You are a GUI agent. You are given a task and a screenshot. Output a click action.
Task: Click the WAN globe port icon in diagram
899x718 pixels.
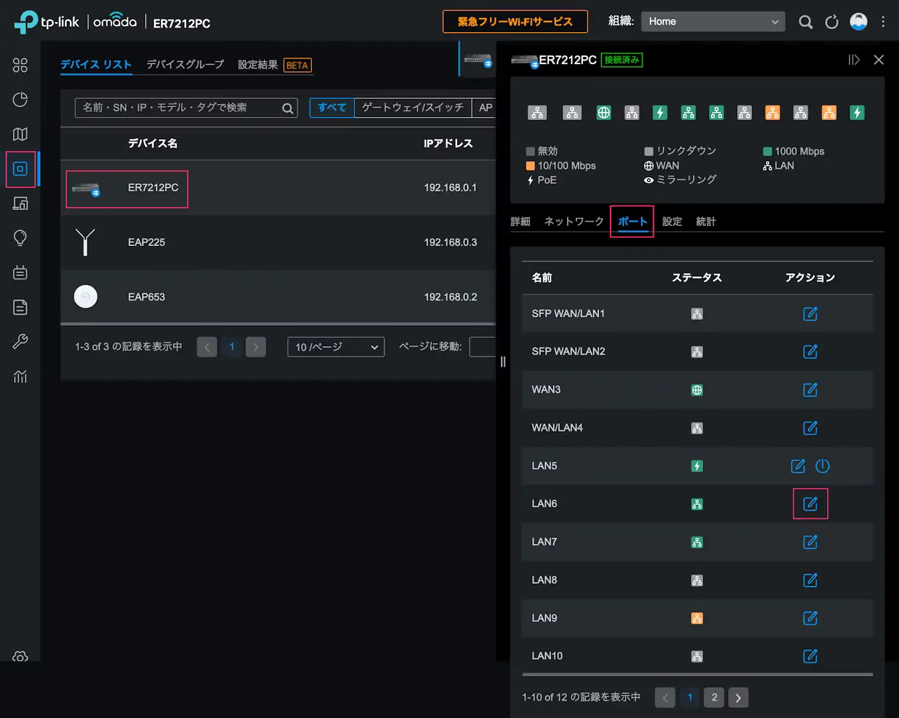(x=604, y=113)
